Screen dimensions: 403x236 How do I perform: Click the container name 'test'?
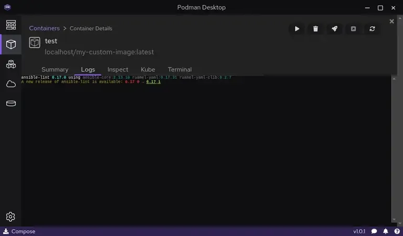pos(51,41)
